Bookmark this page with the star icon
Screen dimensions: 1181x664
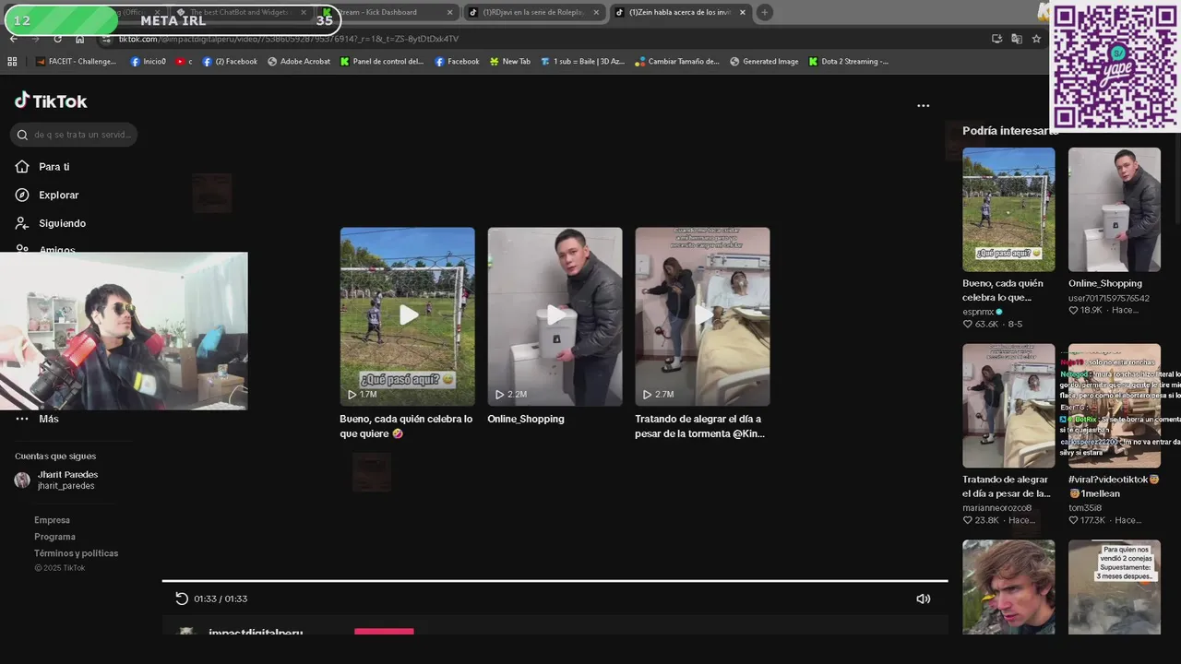click(x=1036, y=39)
